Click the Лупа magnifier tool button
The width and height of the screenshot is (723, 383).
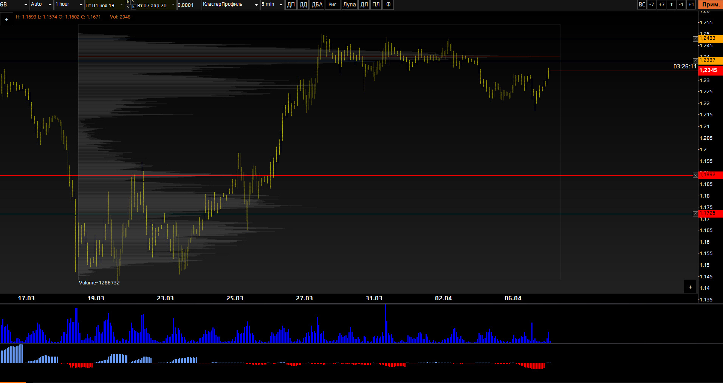pyautogui.click(x=349, y=5)
